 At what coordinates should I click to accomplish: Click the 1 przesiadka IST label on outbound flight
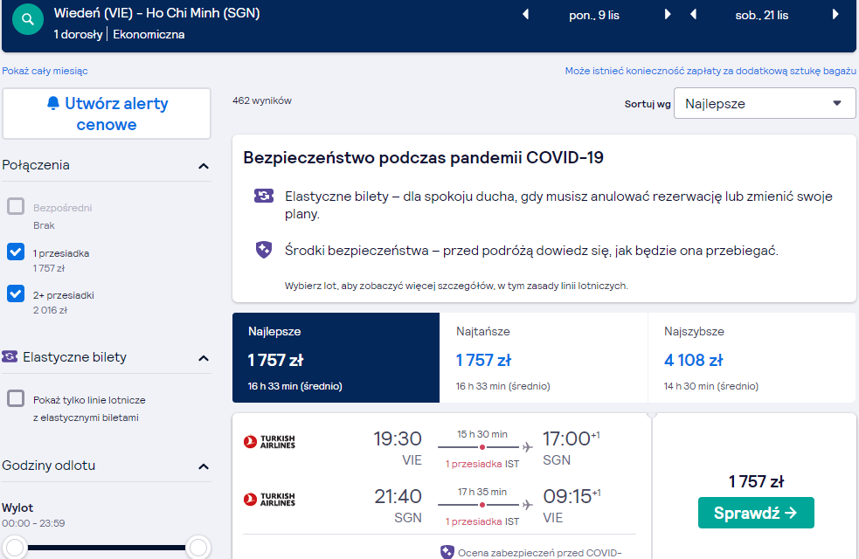(482, 464)
